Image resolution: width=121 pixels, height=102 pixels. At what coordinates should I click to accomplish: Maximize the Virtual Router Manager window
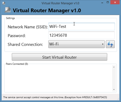108,2
